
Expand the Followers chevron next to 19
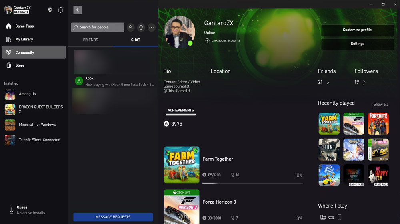point(364,83)
